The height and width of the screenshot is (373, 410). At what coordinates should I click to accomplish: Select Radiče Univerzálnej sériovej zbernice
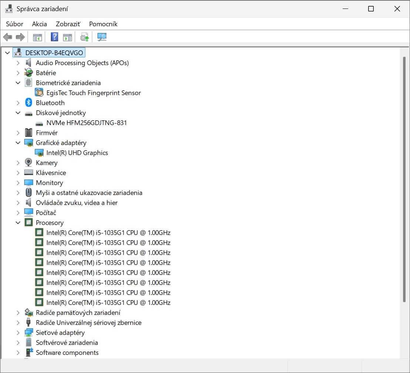[x=88, y=323]
